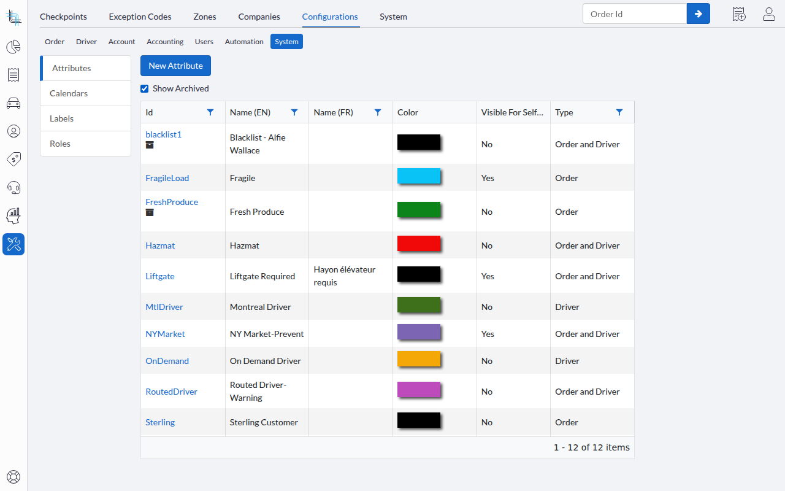Open the Labels side menu item
Image resolution: width=785 pixels, height=491 pixels.
pos(85,118)
